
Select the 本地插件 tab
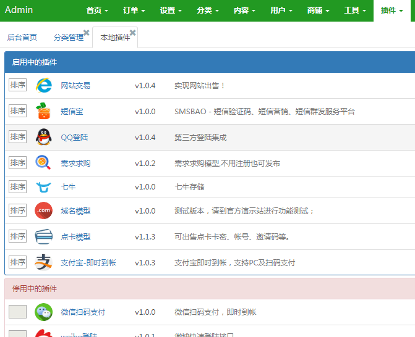tap(115, 37)
